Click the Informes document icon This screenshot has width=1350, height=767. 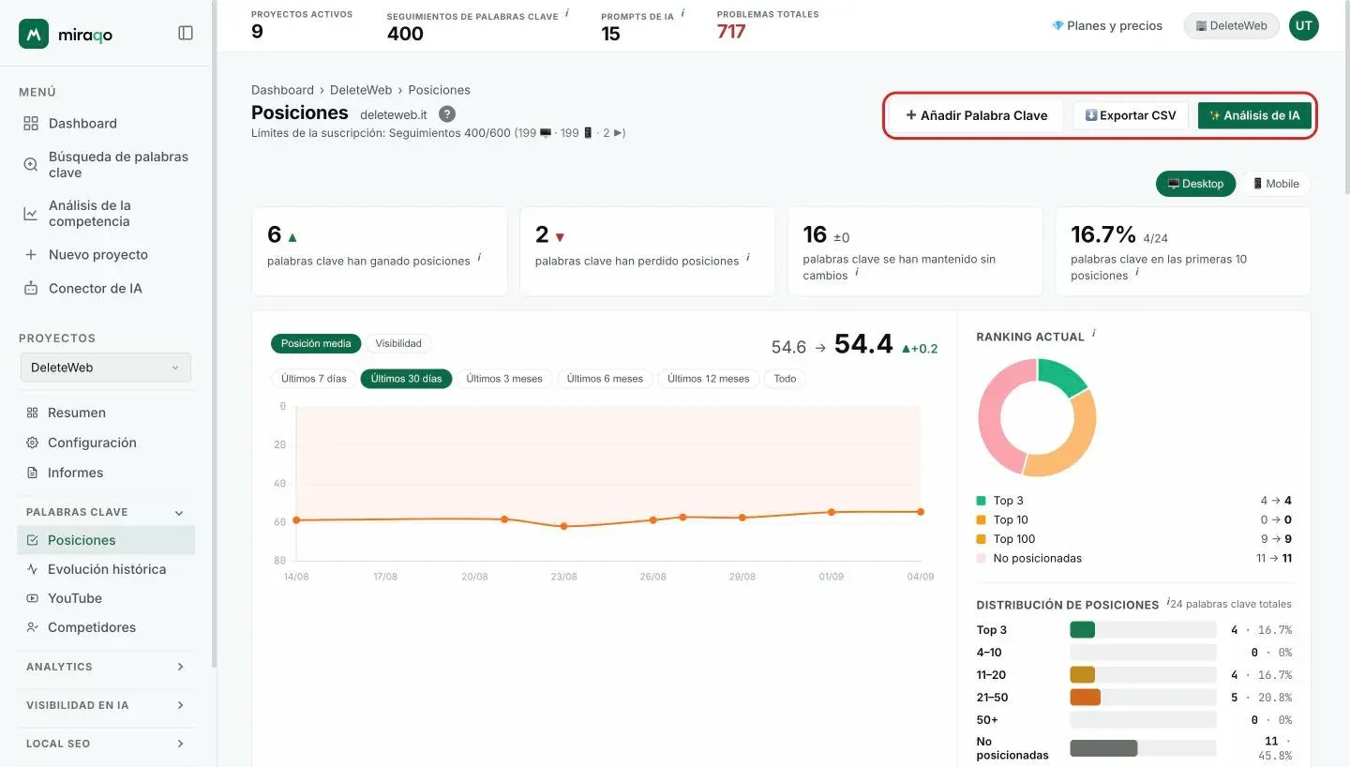click(33, 473)
